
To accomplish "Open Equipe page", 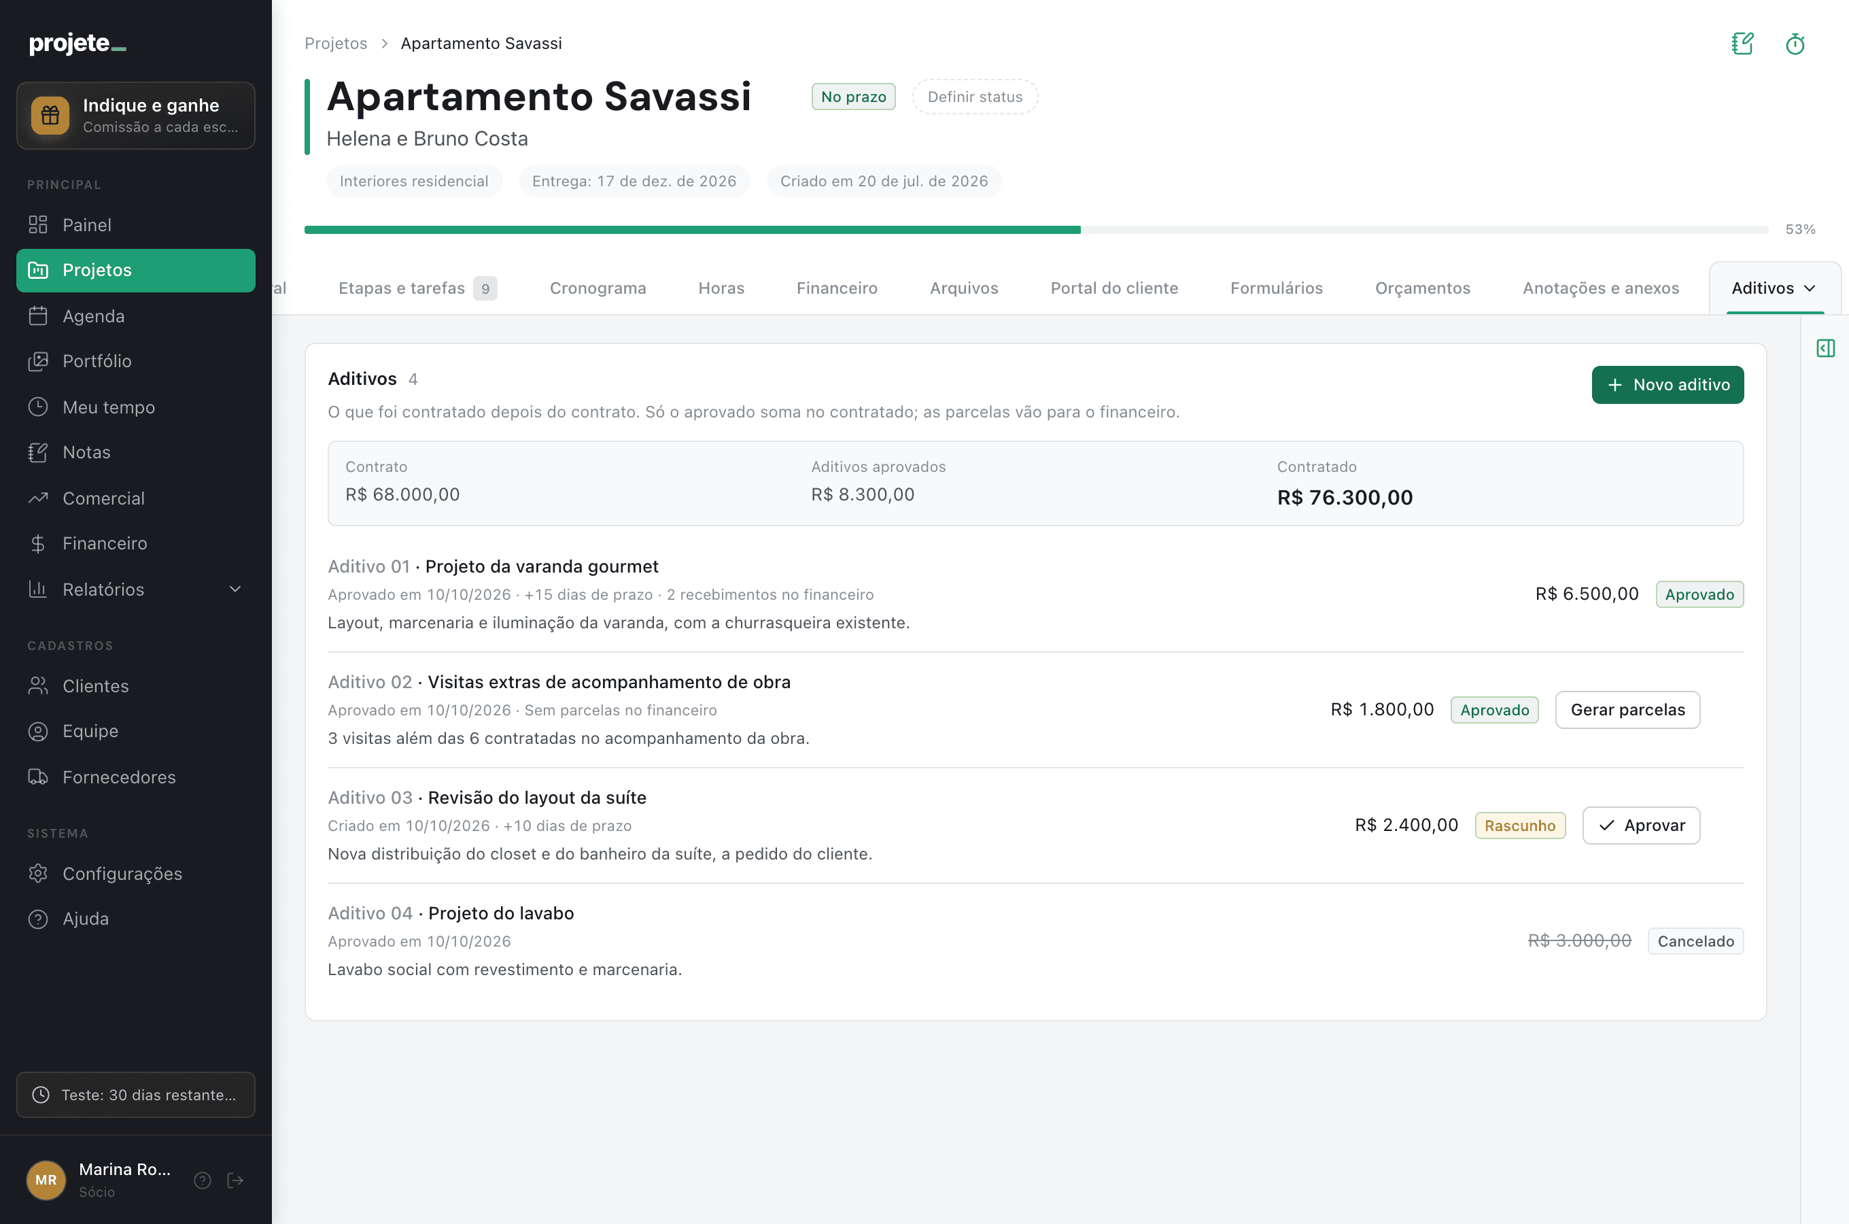I will [136, 730].
